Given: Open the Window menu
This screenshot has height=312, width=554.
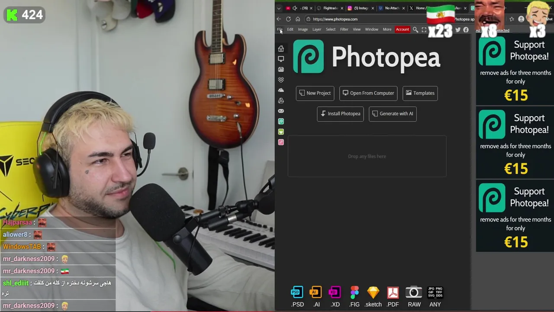Looking at the screenshot, I should click(x=372, y=29).
